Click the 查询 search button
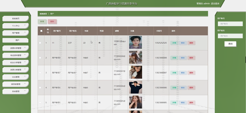This screenshot has width=246, height=113. tap(230, 44)
